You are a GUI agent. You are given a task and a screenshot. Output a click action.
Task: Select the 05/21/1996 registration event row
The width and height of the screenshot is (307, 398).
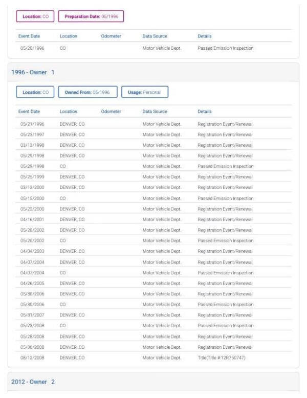[153, 124]
